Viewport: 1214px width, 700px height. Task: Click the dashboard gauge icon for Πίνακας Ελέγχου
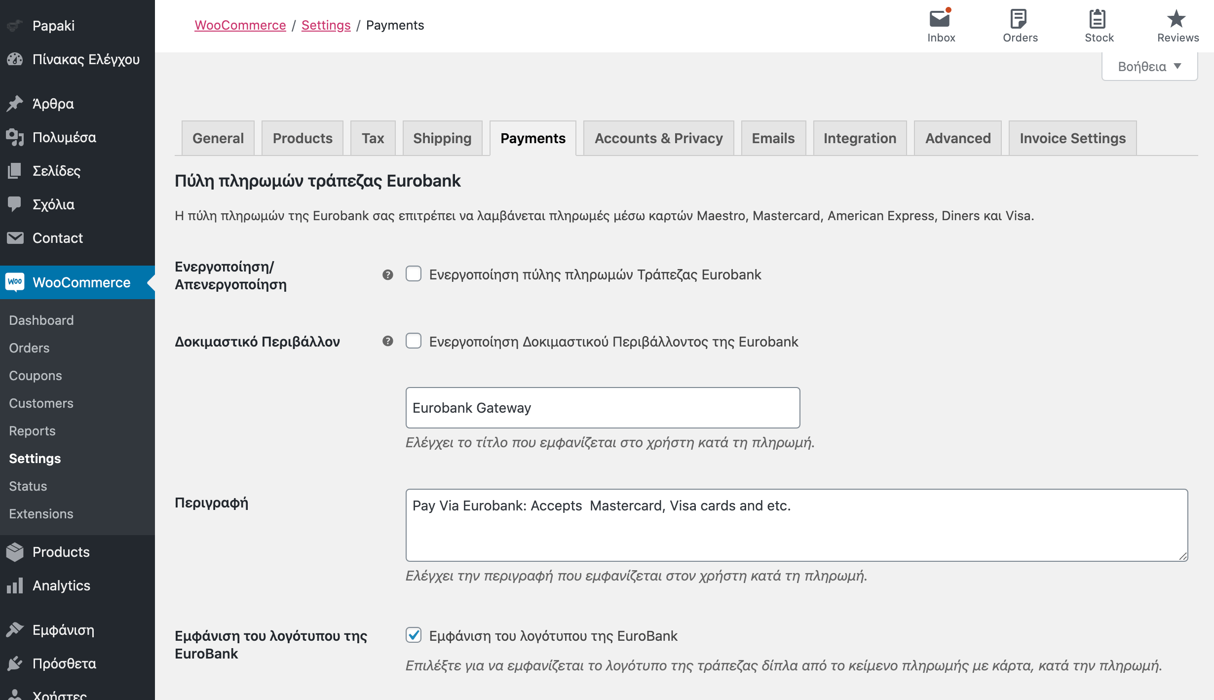click(x=15, y=59)
